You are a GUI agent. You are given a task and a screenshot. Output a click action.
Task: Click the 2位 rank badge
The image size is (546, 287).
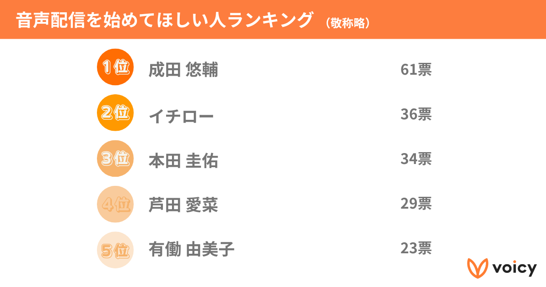coord(115,113)
